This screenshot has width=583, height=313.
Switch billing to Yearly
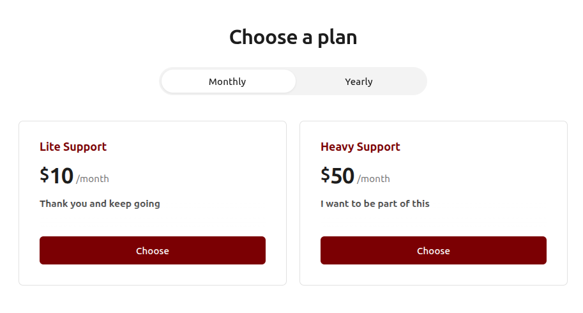click(x=359, y=82)
